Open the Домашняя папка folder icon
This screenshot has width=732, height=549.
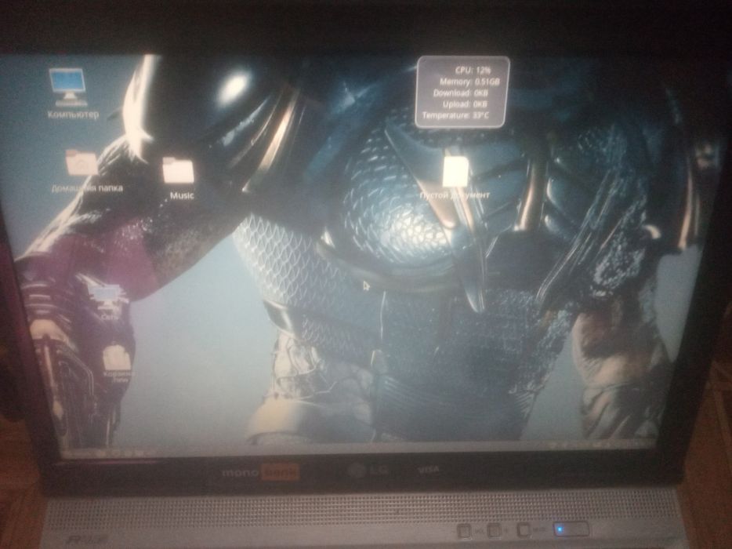82,162
